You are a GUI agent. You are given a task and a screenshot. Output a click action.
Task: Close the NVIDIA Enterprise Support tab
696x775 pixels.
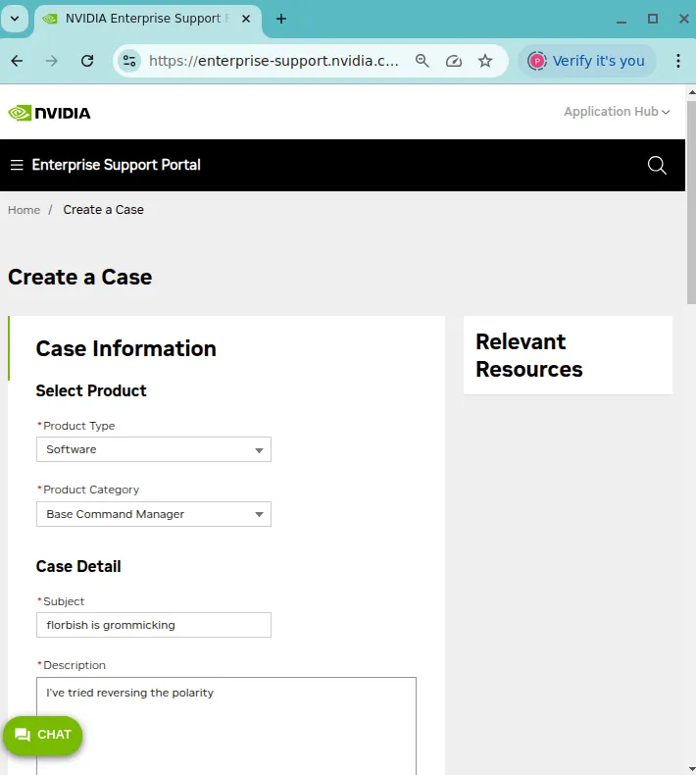[246, 19]
